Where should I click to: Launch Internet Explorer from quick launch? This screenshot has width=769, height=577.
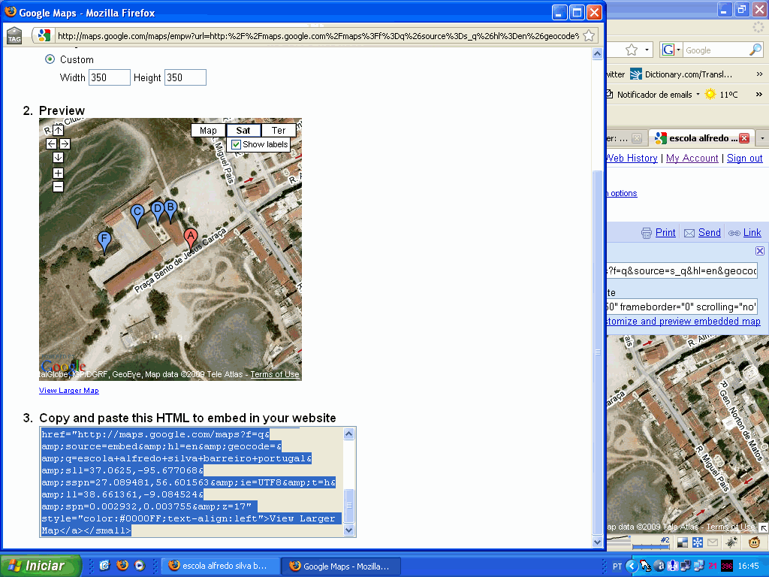104,565
